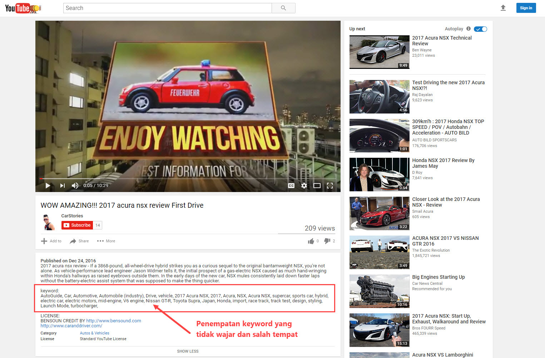Click the search magnifier button
Viewport: 545px width, 358px height.
283,8
